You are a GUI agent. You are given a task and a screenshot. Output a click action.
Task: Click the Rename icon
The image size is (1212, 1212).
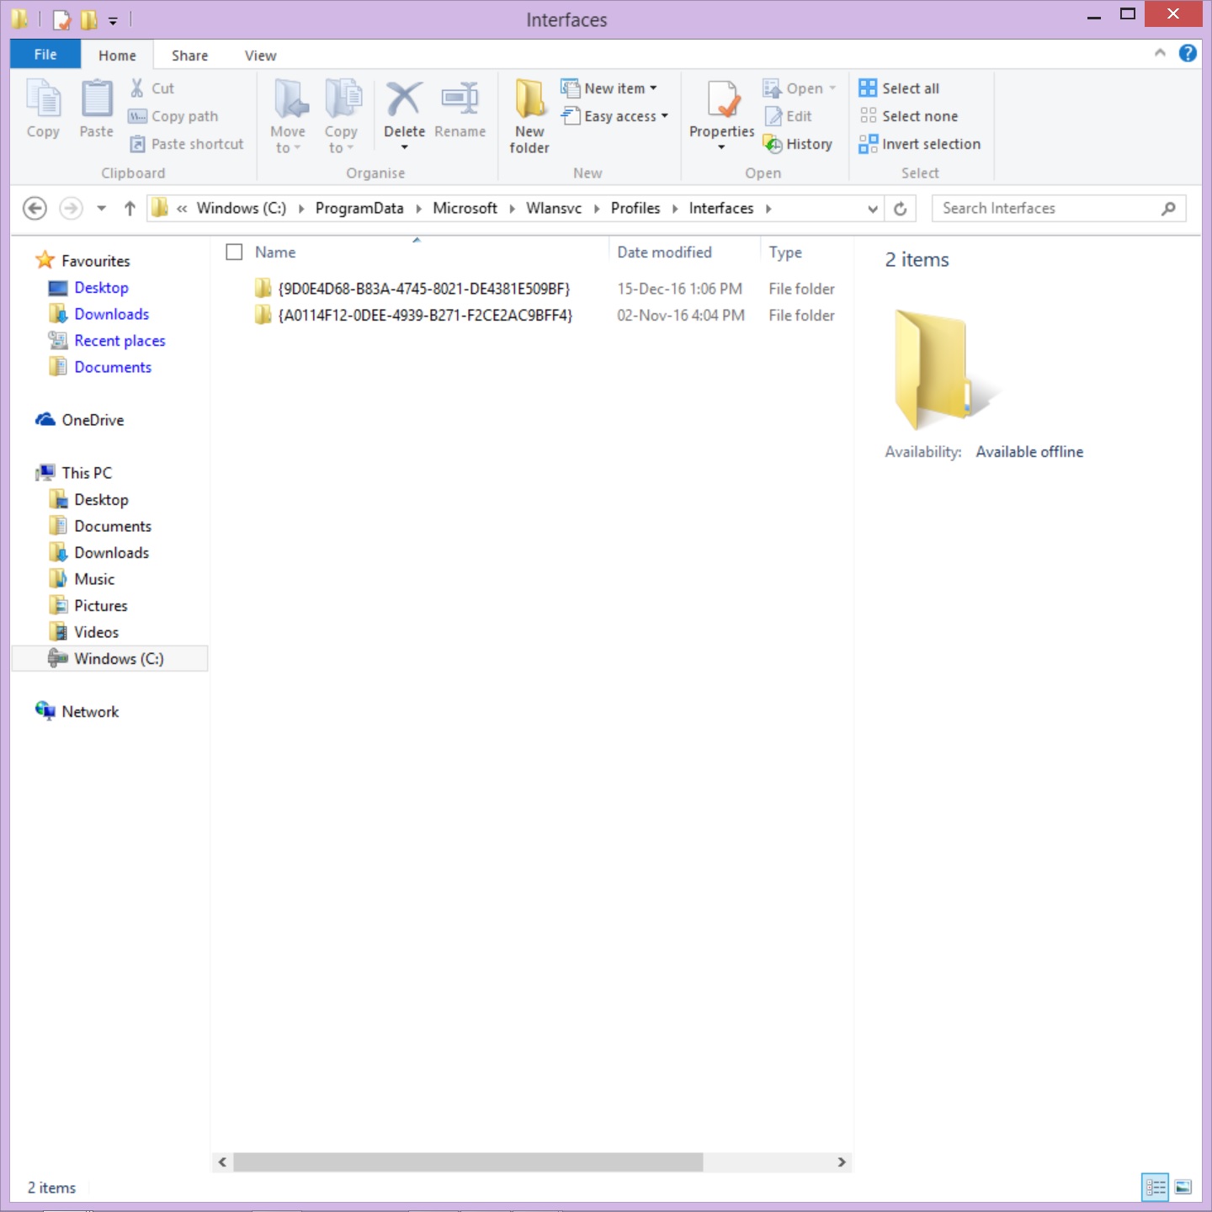[460, 99]
